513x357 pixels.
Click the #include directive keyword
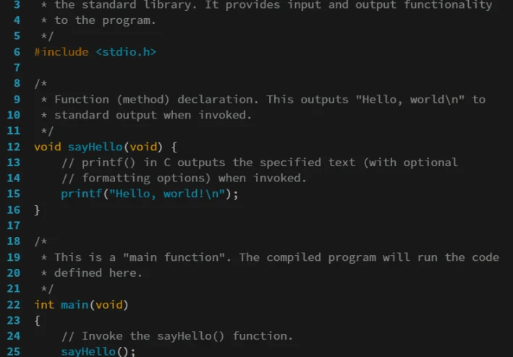coord(62,52)
